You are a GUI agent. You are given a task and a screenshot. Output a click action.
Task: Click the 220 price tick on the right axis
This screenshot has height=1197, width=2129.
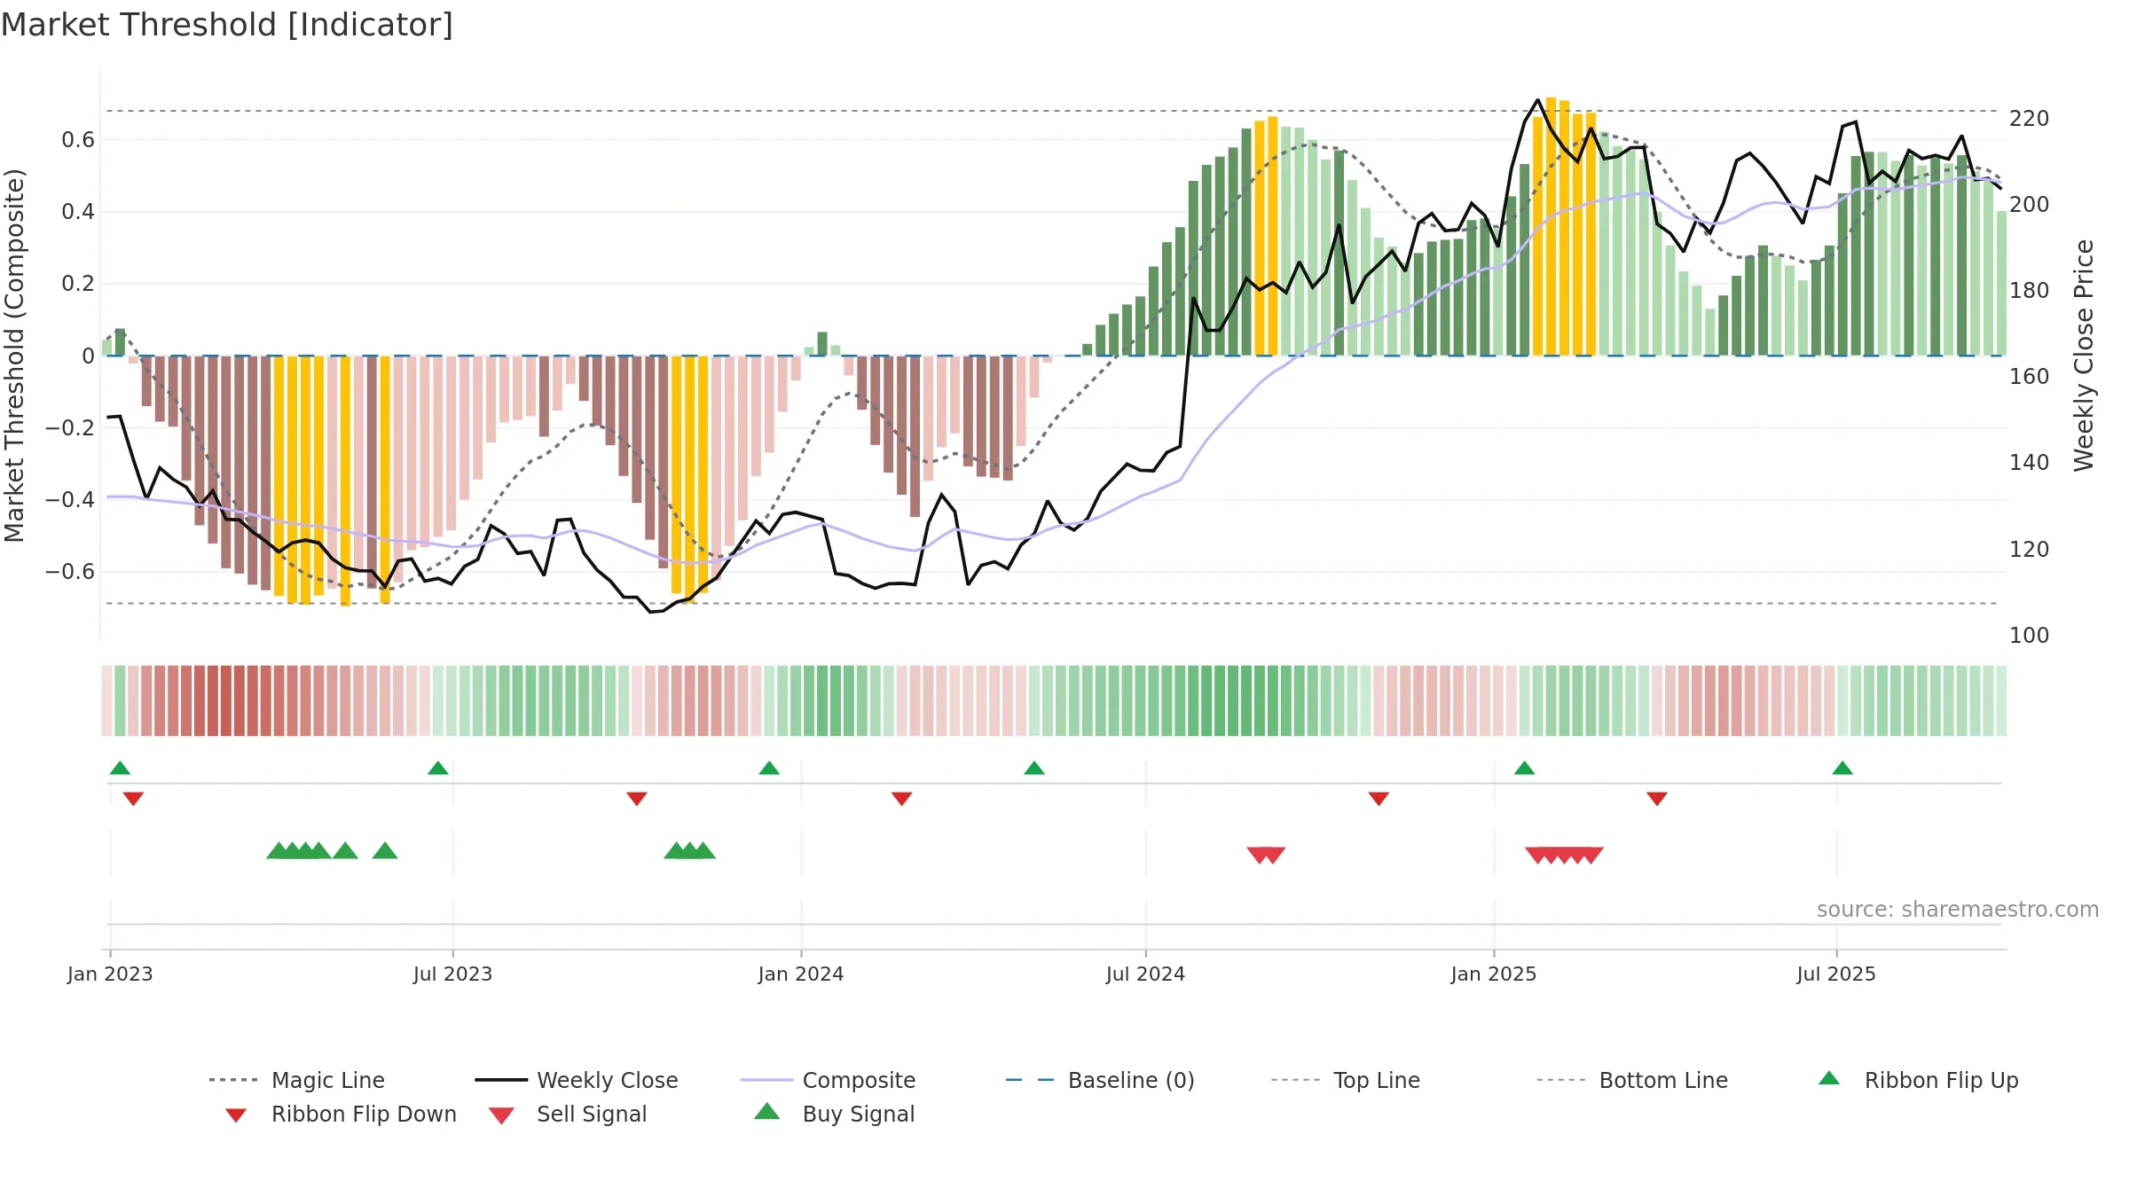click(x=2030, y=118)
